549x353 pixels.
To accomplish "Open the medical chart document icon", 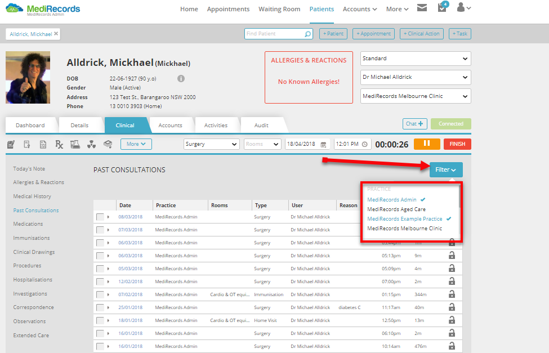I will (43, 144).
